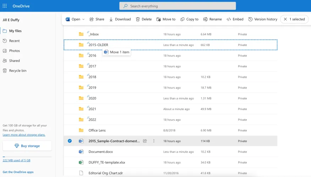Click Copy to in toolbar
This screenshot has height=177, width=311.
point(189,19)
